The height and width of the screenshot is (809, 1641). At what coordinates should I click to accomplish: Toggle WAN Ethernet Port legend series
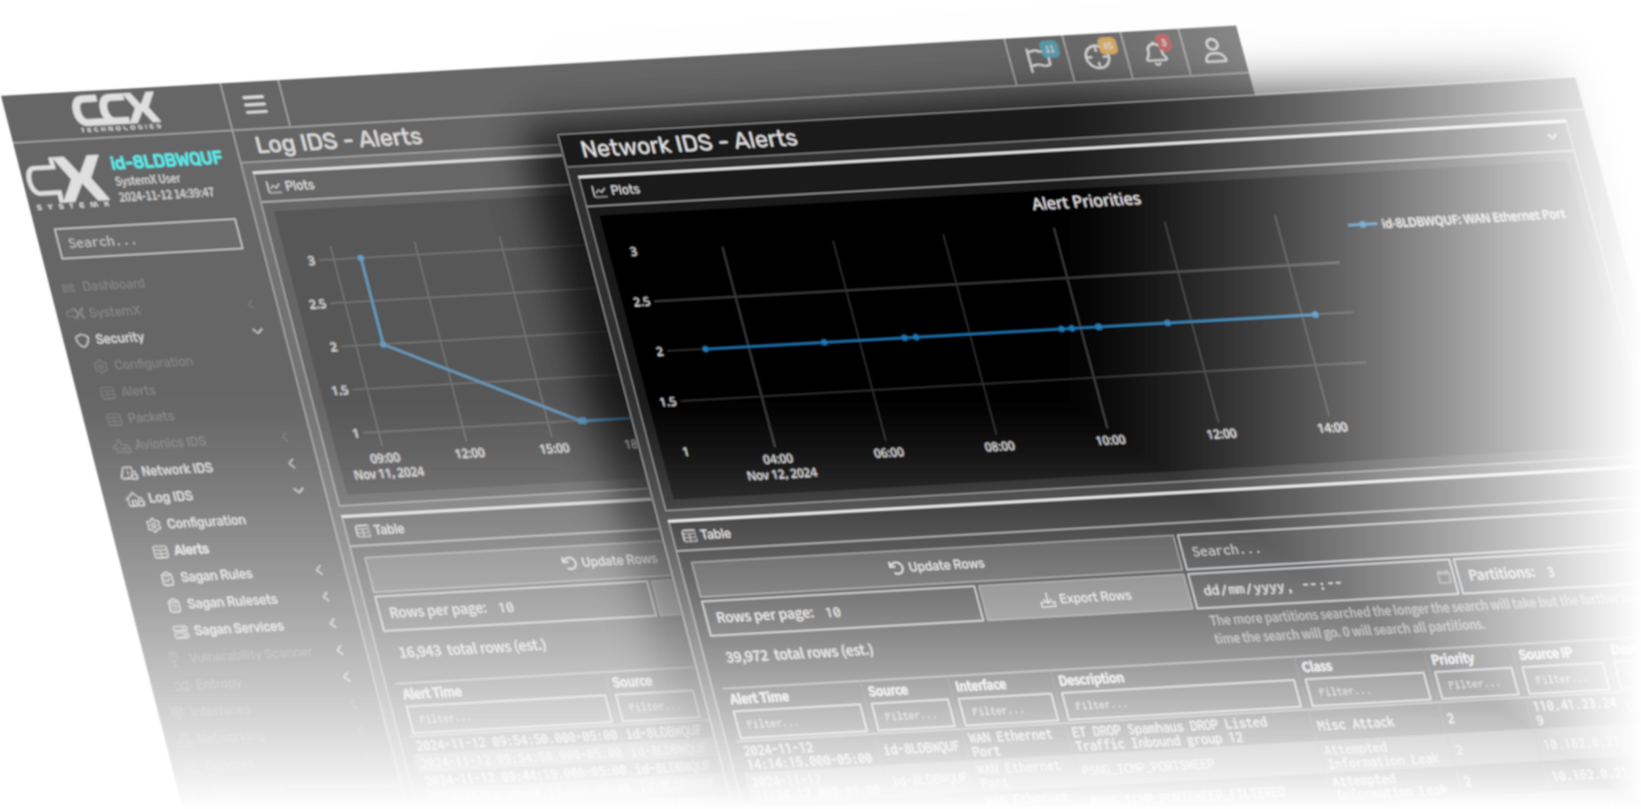[x=1458, y=219]
